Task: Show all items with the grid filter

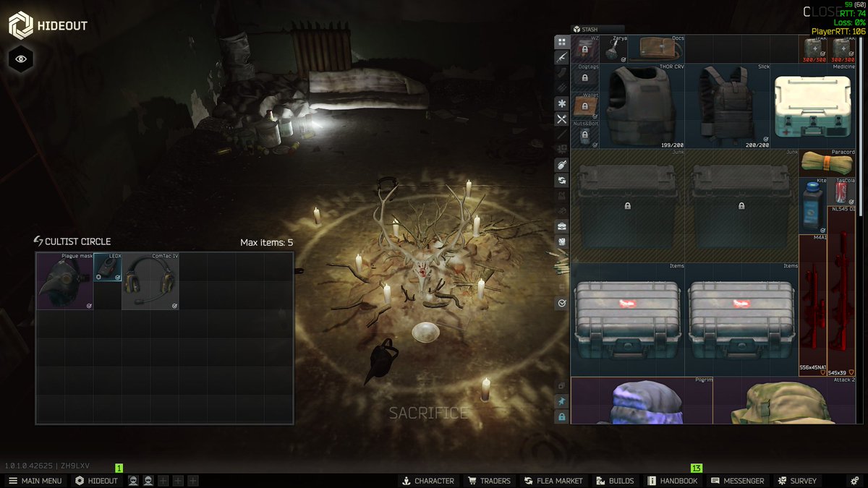Action: click(561, 43)
